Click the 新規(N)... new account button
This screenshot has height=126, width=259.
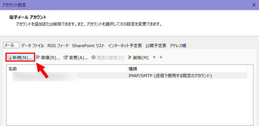coord(20,58)
